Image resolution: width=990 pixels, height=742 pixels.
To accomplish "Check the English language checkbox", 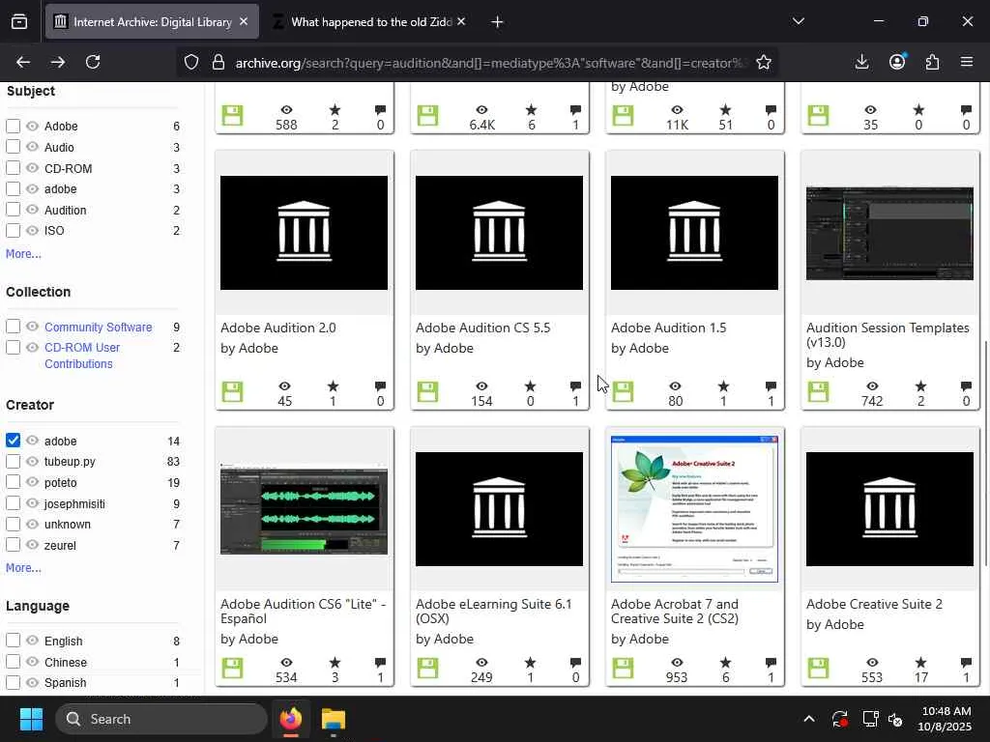I will tap(14, 641).
